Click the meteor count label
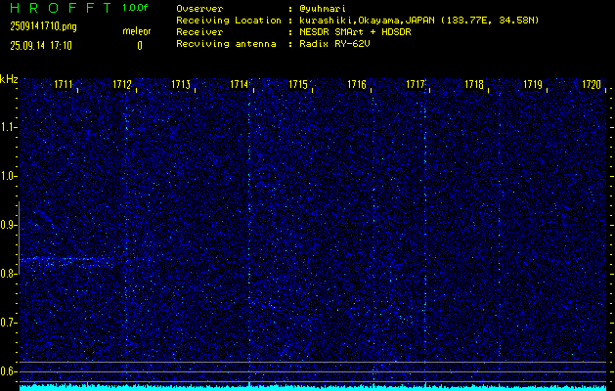The image size is (615, 391). pos(137,31)
